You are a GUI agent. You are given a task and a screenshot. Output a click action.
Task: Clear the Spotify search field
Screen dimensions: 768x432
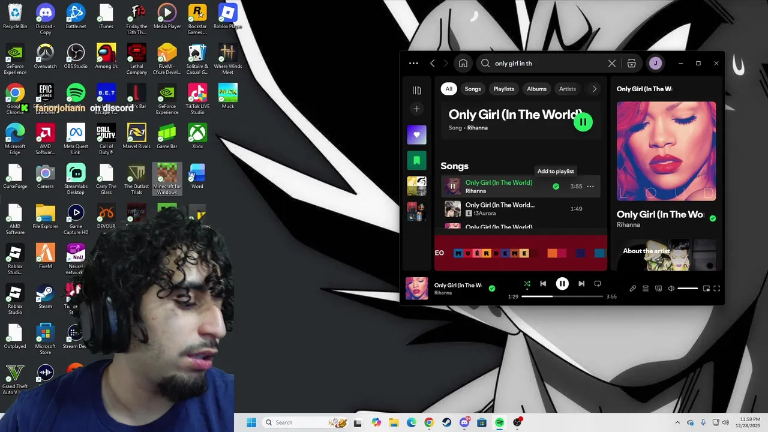[x=612, y=63]
